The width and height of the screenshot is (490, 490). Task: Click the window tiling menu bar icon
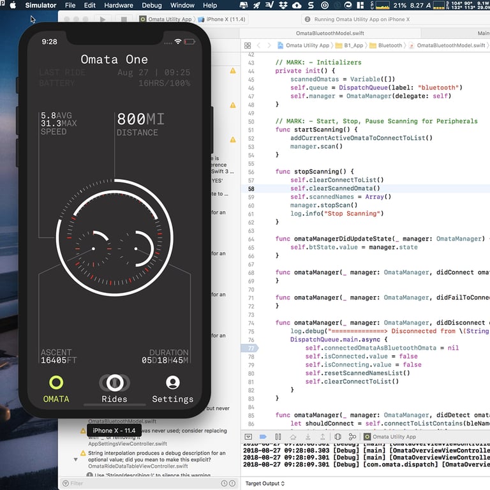click(x=360, y=5)
